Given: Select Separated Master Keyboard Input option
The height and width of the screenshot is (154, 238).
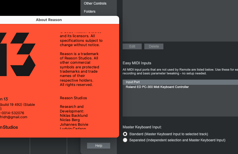Looking at the screenshot, I should [x=125, y=140].
